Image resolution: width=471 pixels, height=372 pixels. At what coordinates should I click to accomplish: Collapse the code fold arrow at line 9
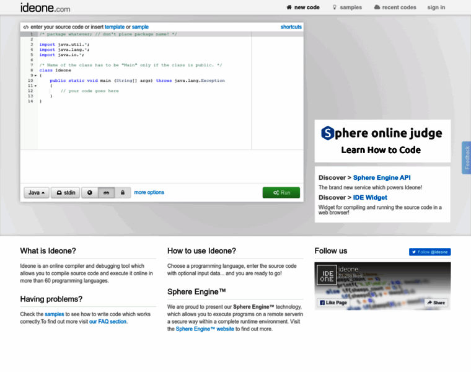[x=35, y=76]
